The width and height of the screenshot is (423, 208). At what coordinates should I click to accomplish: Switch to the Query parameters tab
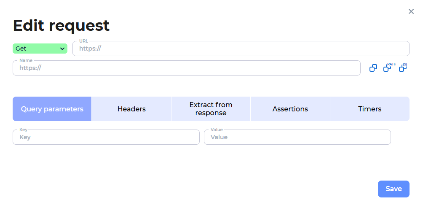pos(52,109)
